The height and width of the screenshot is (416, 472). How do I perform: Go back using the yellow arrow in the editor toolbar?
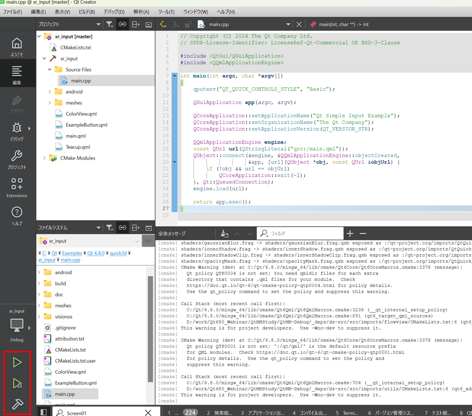pos(163,24)
